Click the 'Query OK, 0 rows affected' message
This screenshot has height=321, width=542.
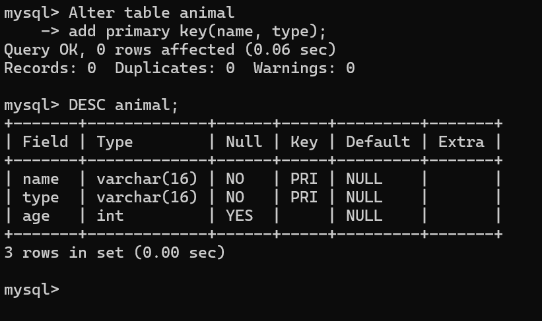[119, 50]
